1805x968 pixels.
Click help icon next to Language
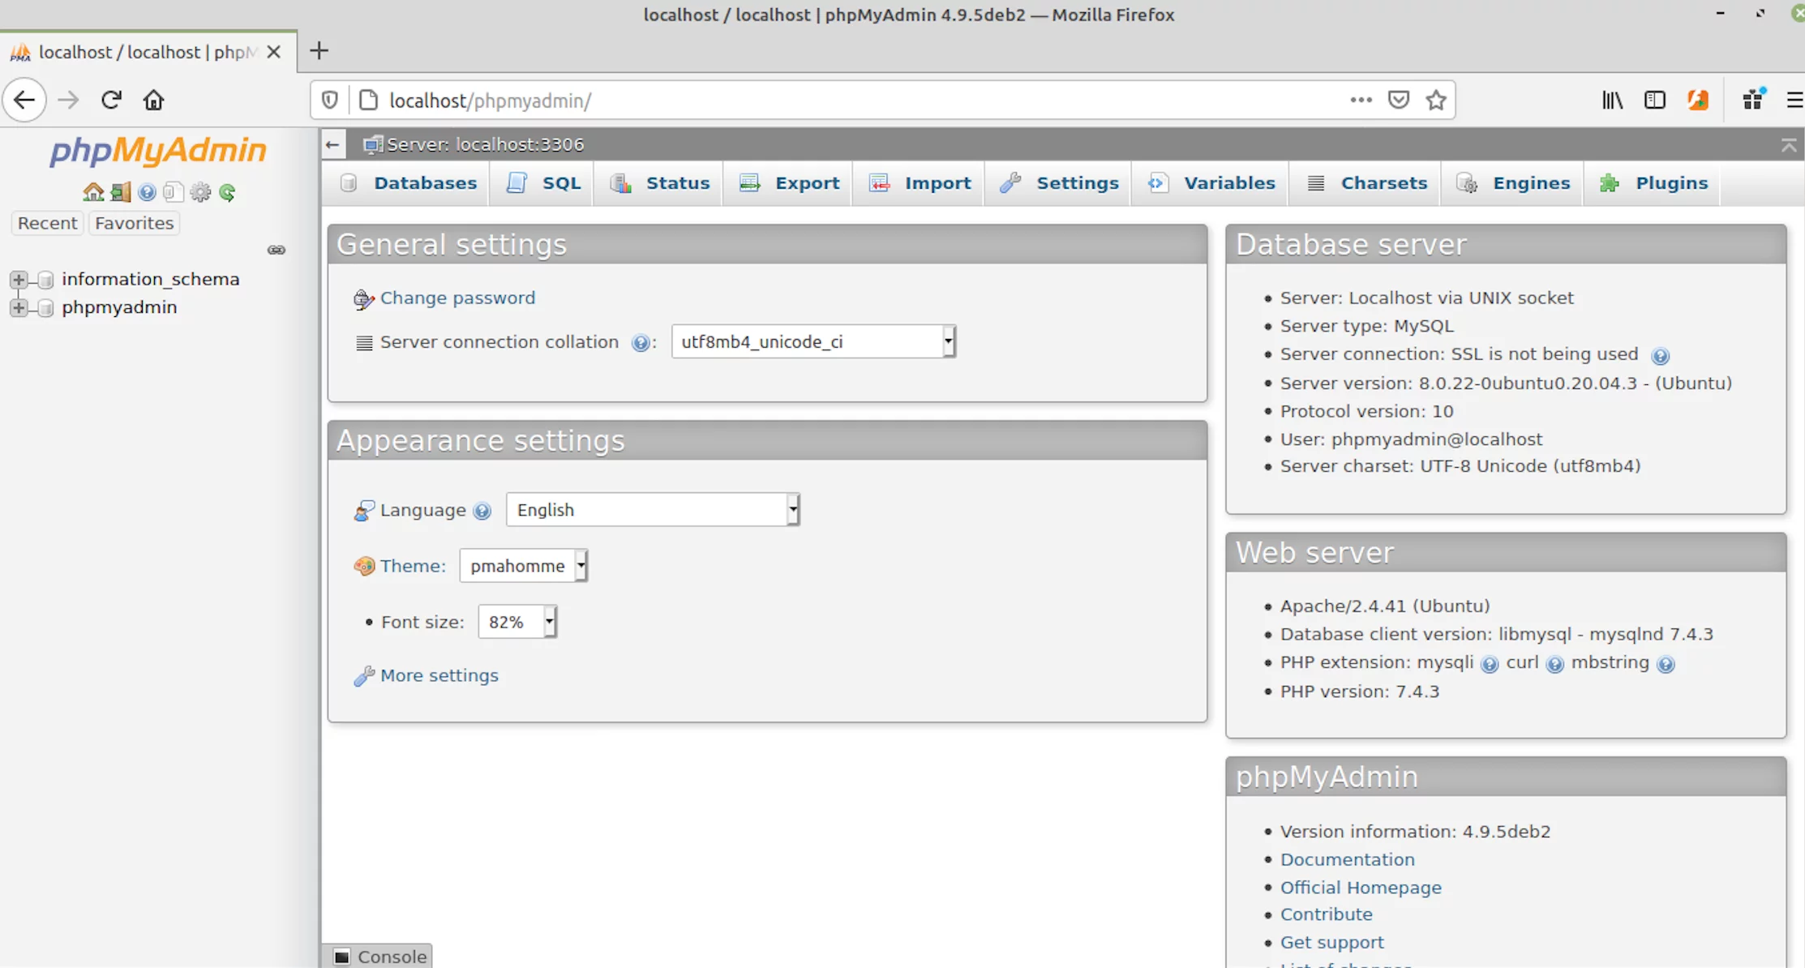[482, 511]
